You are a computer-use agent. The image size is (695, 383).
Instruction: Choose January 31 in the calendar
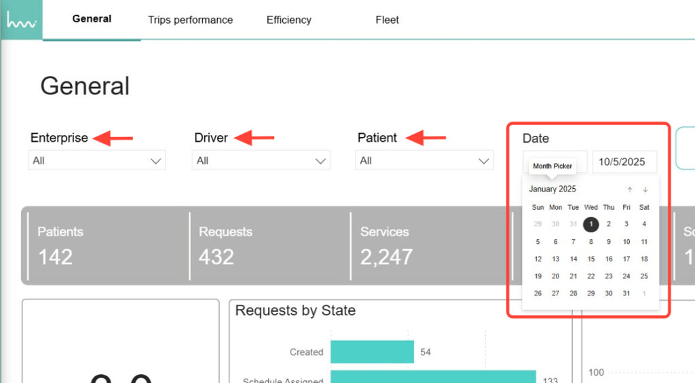tap(626, 293)
